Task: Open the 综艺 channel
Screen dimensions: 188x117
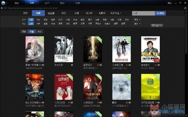Action: [64, 13]
